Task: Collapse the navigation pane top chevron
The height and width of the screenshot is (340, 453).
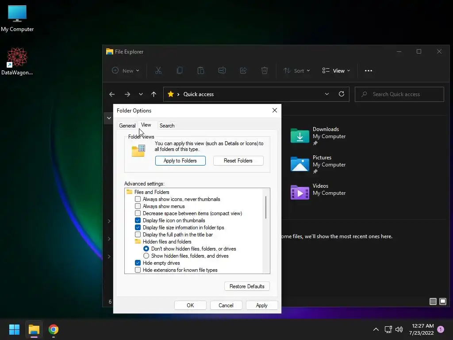Action: point(109,118)
